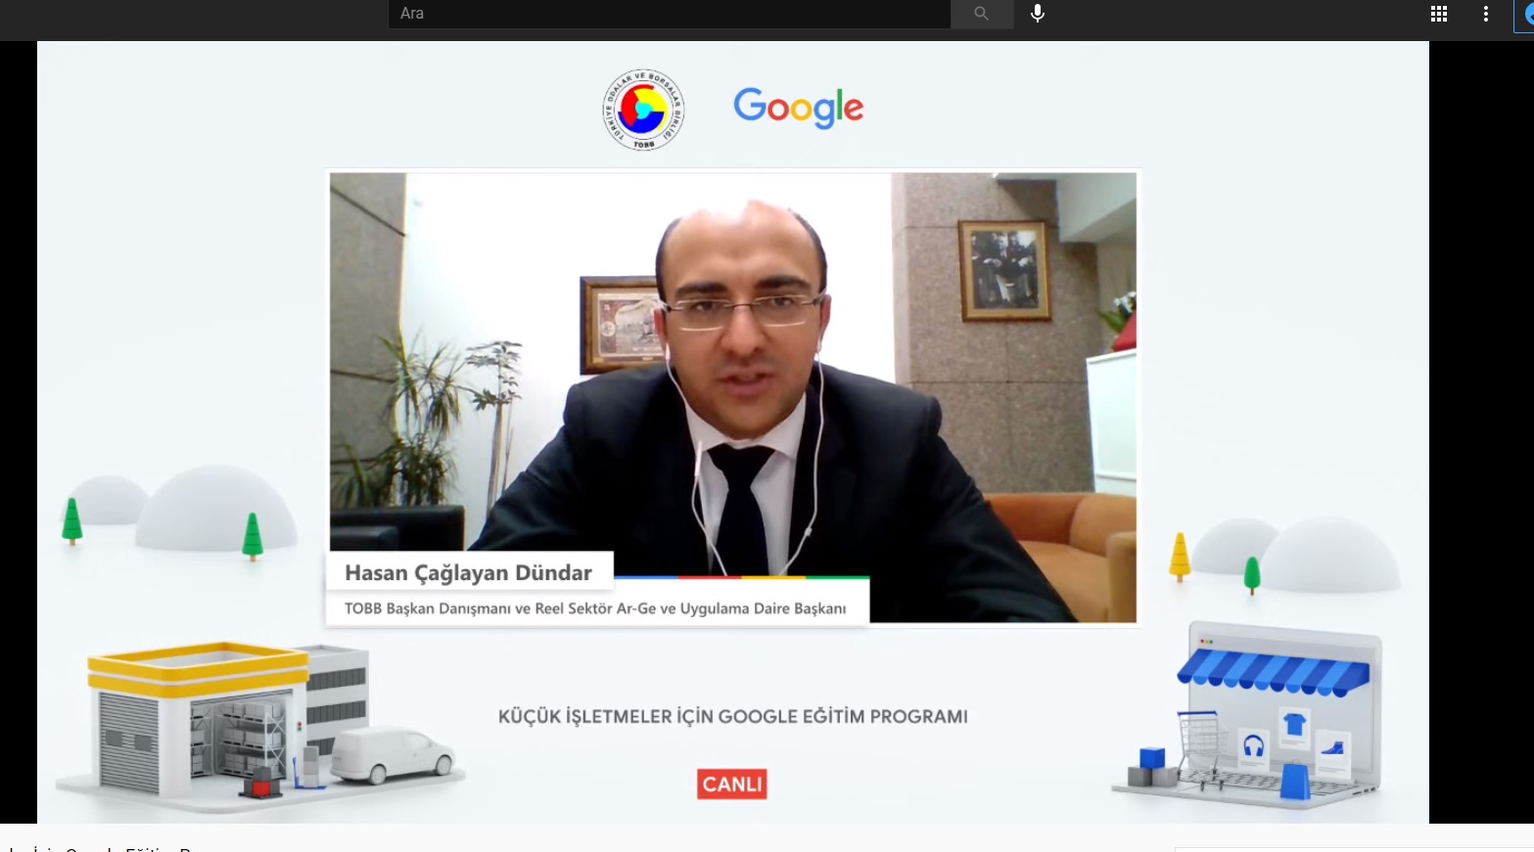Open the three-dot settings menu
The width and height of the screenshot is (1534, 852).
click(x=1486, y=14)
